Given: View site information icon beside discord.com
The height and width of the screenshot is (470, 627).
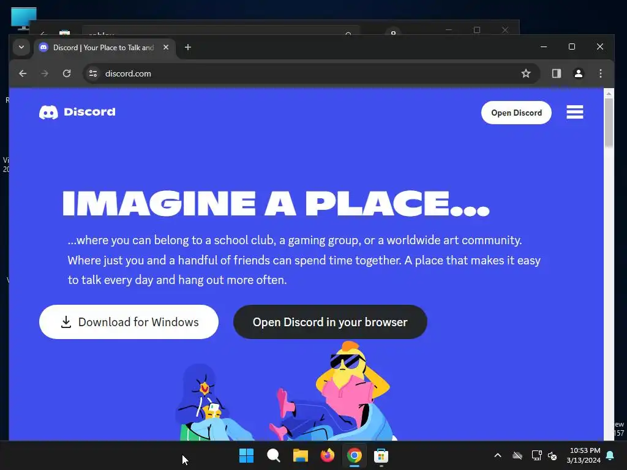Looking at the screenshot, I should [93, 73].
